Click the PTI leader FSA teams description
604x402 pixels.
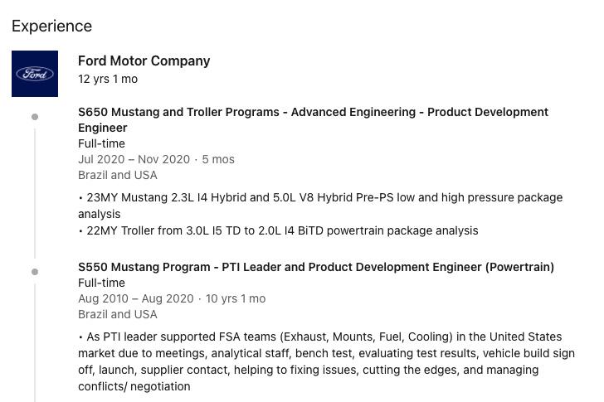click(326, 361)
